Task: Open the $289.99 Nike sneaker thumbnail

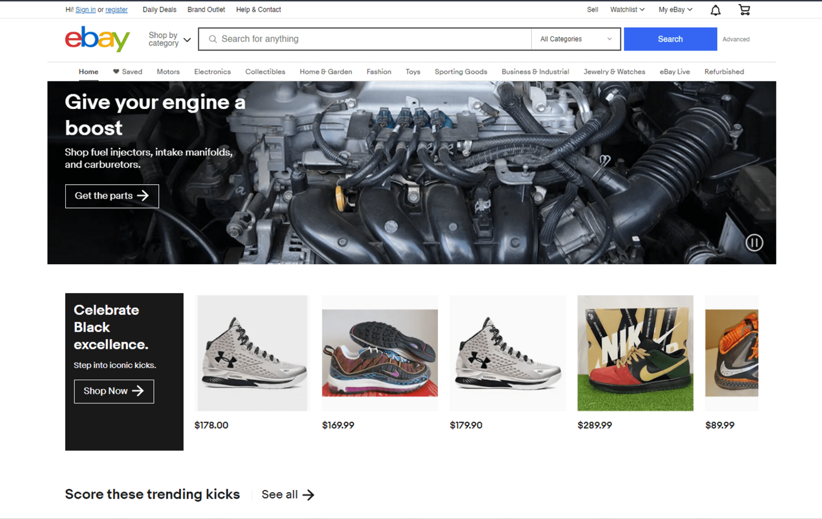Action: click(x=635, y=353)
